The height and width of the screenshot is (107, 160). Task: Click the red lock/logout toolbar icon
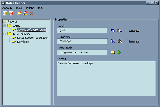coord(11,13)
